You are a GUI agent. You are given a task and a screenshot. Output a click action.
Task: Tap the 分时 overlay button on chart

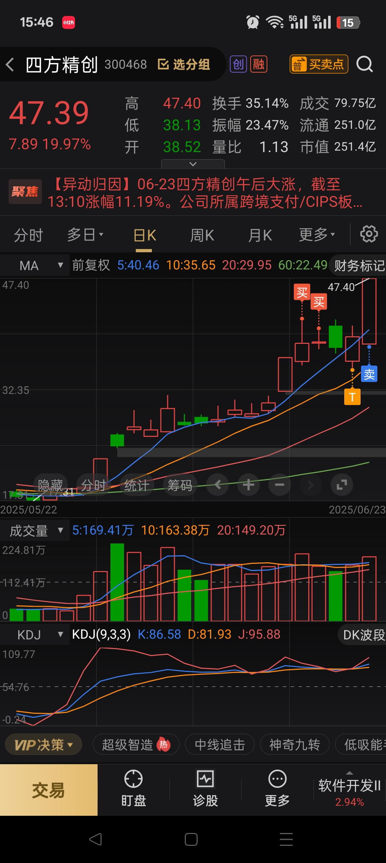click(x=93, y=485)
